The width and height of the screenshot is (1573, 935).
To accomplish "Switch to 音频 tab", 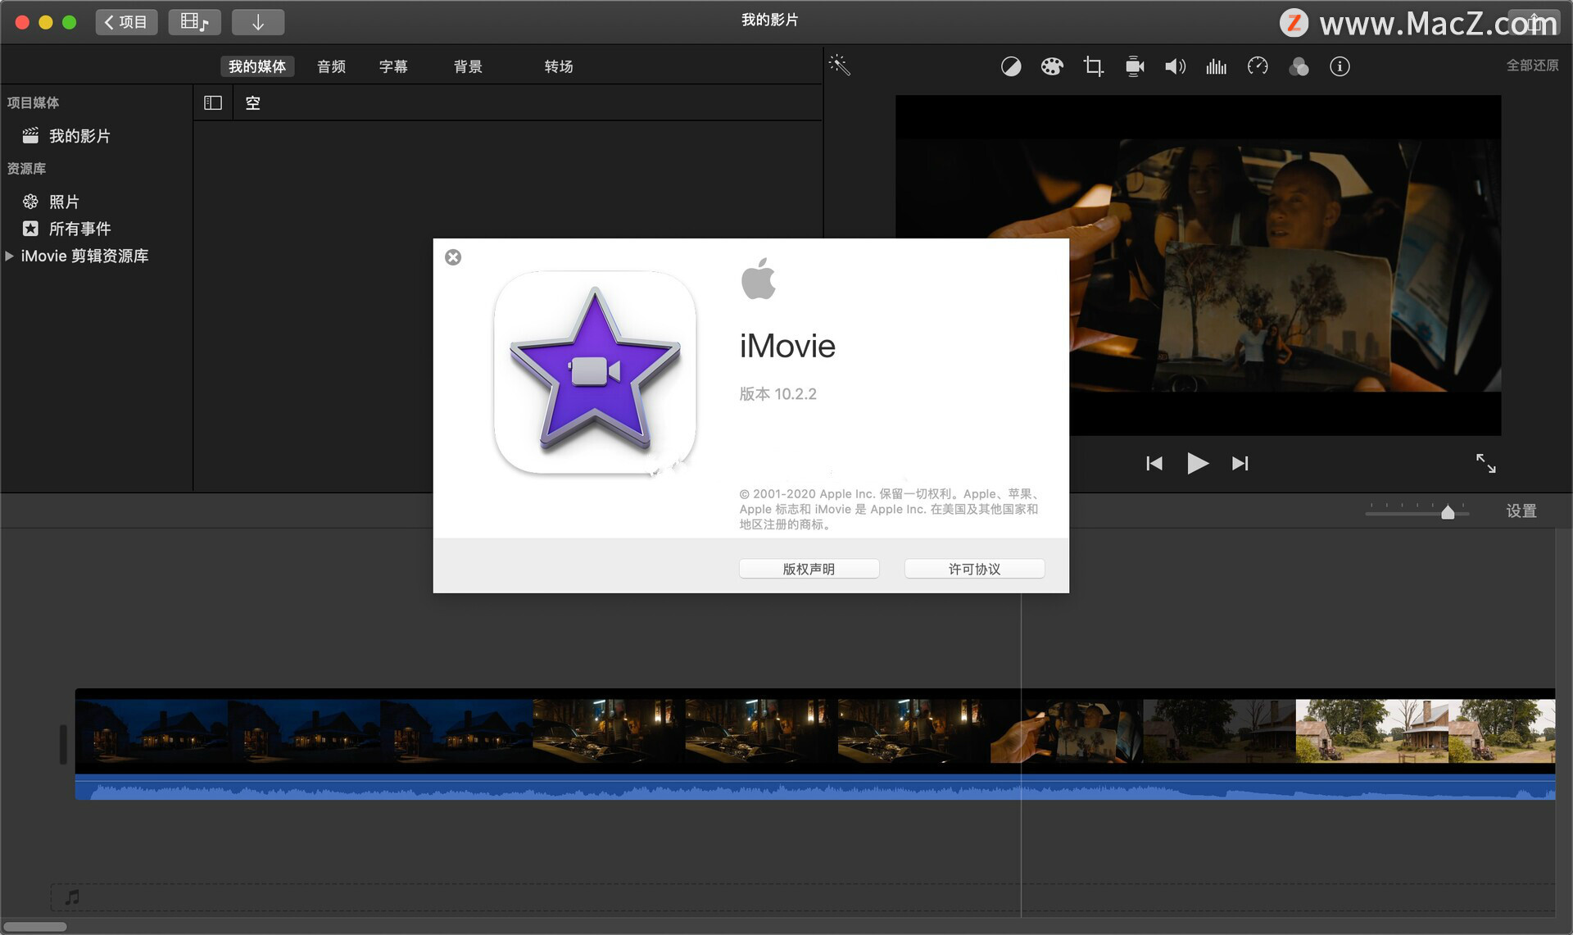I will pos(331,66).
